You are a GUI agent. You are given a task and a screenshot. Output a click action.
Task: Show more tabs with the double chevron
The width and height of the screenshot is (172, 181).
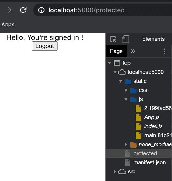[133, 51]
